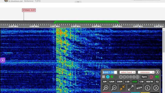
Task: Click the STANAG 4197 frequency label
Action: [29, 10]
